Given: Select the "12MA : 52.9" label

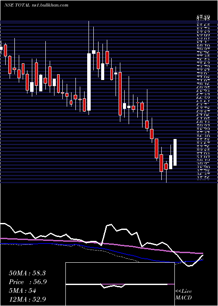Looking at the screenshot, I should (x=27, y=299).
